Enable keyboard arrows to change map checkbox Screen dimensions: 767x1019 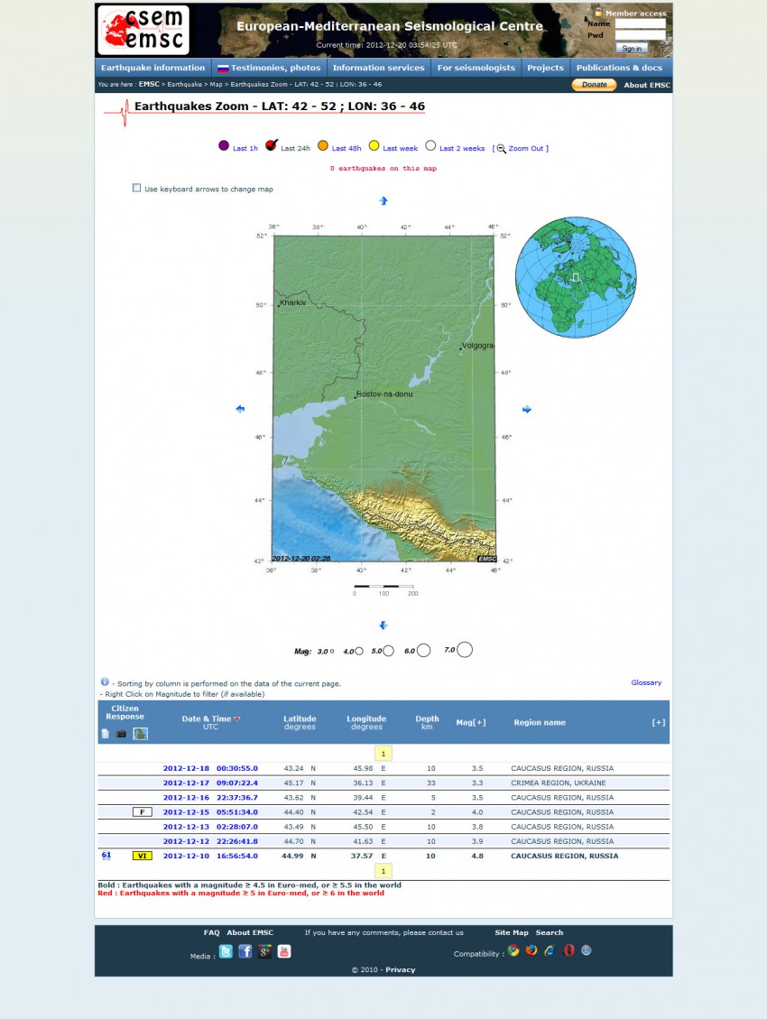point(137,189)
